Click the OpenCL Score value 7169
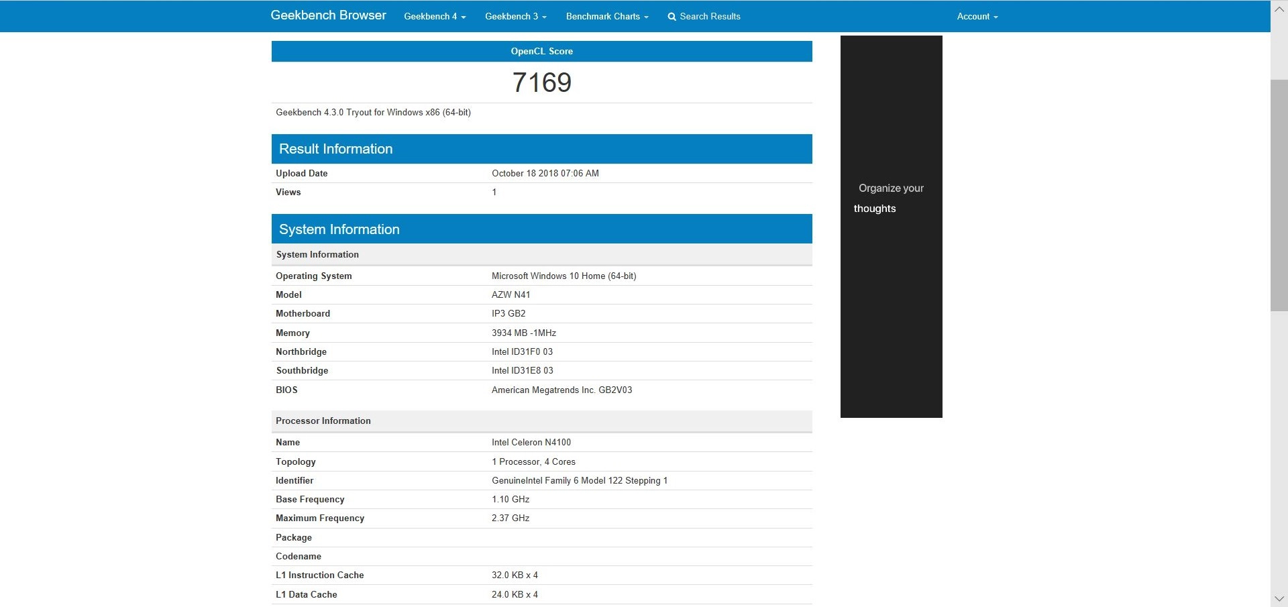This screenshot has height=607, width=1288. pos(542,82)
